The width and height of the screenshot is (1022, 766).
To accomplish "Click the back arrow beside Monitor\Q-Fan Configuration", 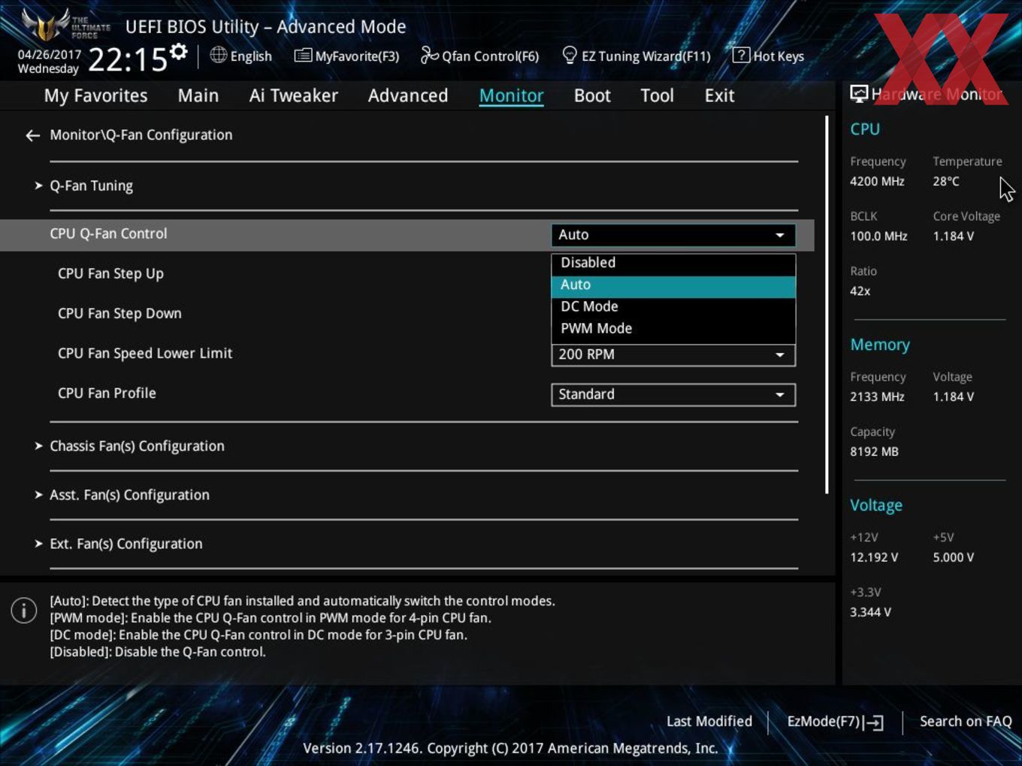I will click(32, 135).
